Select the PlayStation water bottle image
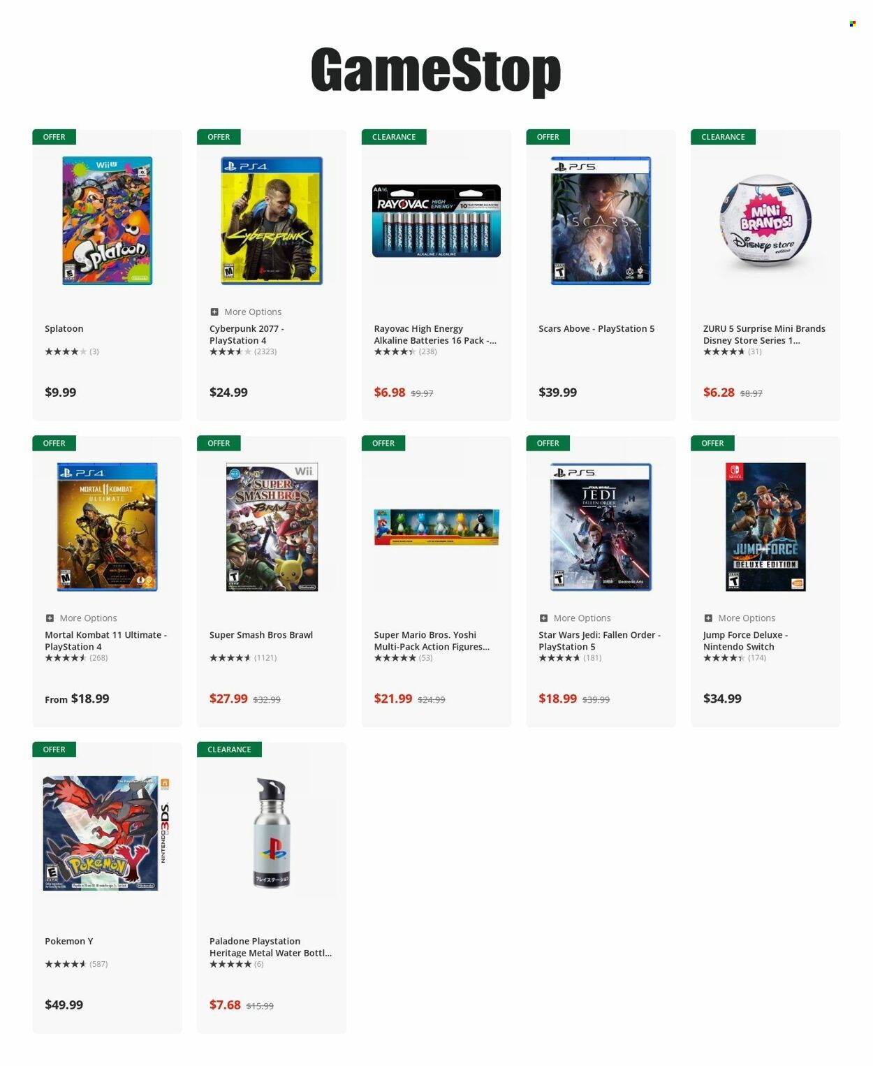Image resolution: width=873 pixels, height=1066 pixels. [272, 833]
